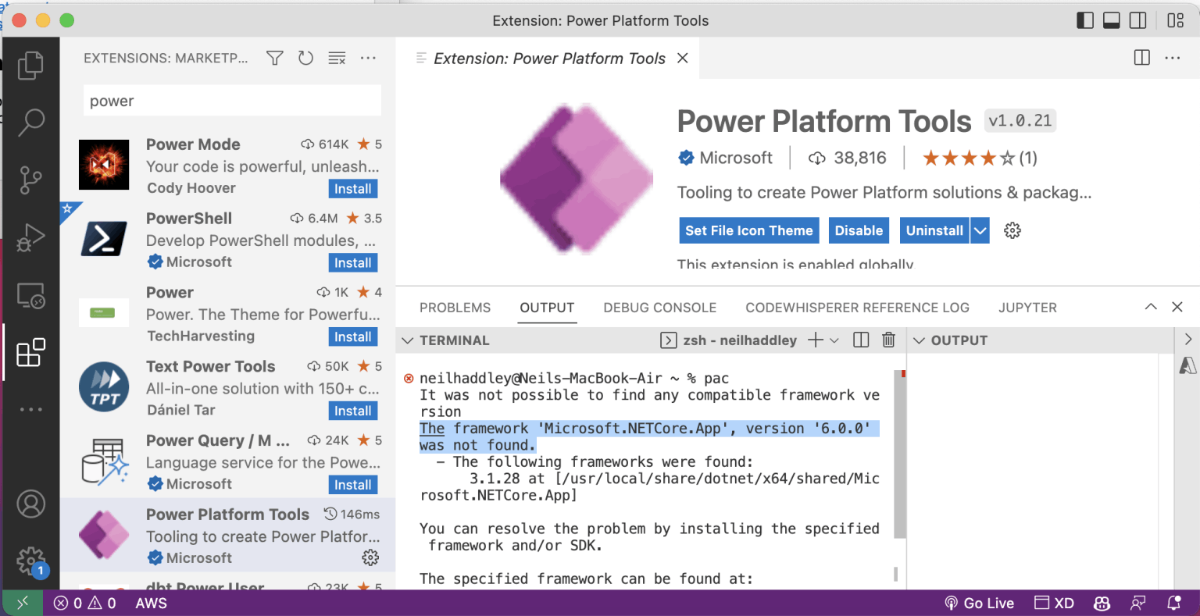Select the Extensions view icon
This screenshot has width=1200, height=616.
[30, 353]
